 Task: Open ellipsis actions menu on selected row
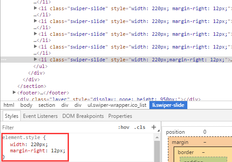point(4,60)
